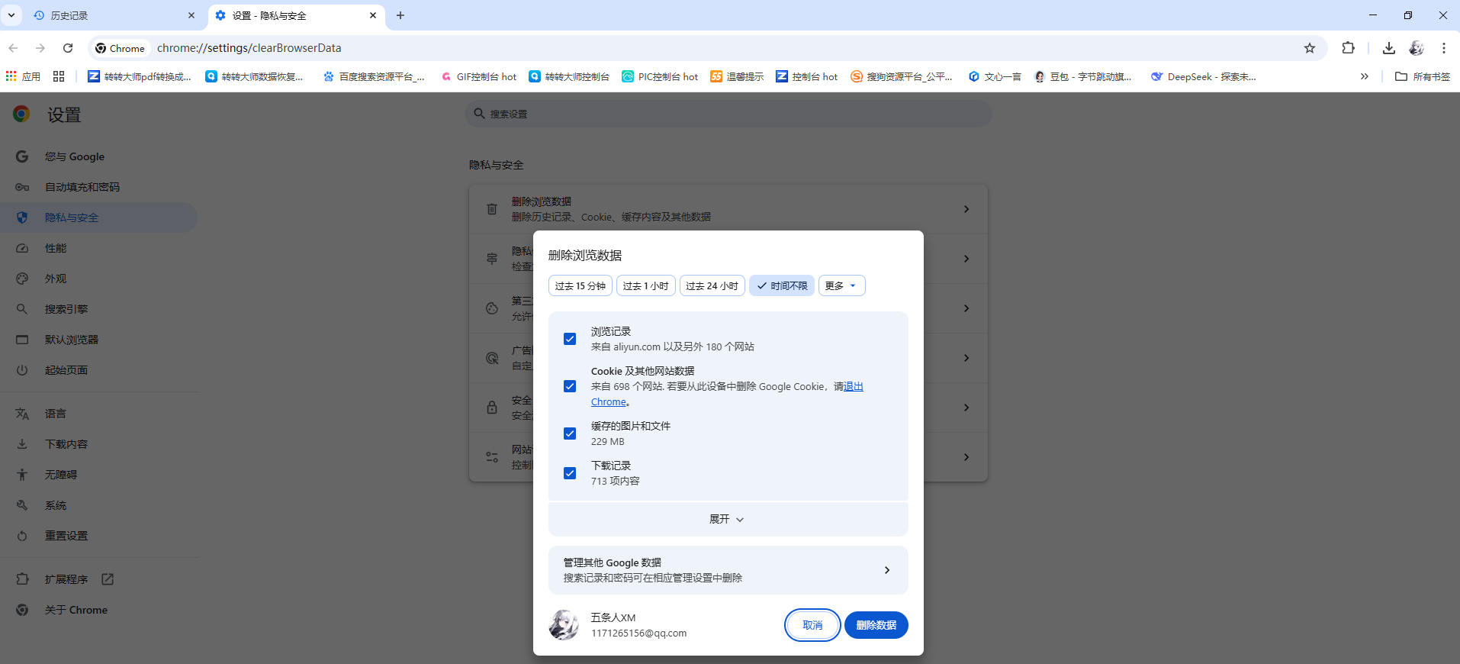Select the 时间不限 time range
Image resolution: width=1460 pixels, height=664 pixels.
tap(782, 285)
